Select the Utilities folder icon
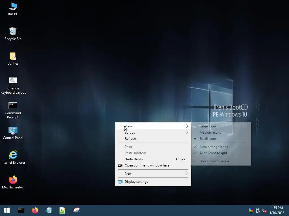The width and height of the screenshot is (289, 216). pos(13,58)
